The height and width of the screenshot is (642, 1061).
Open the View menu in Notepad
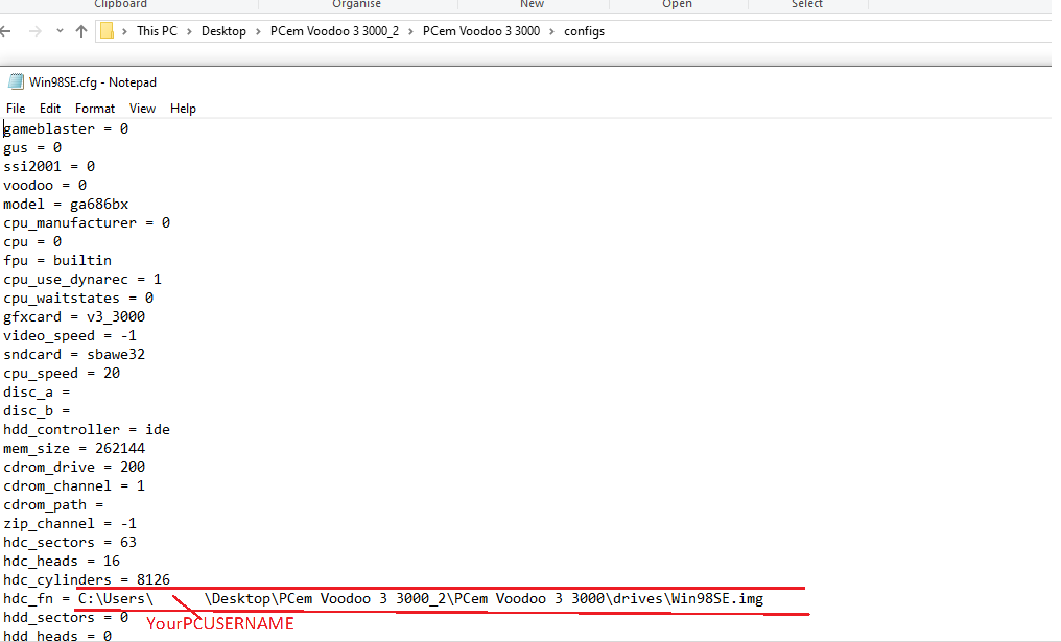pos(142,109)
